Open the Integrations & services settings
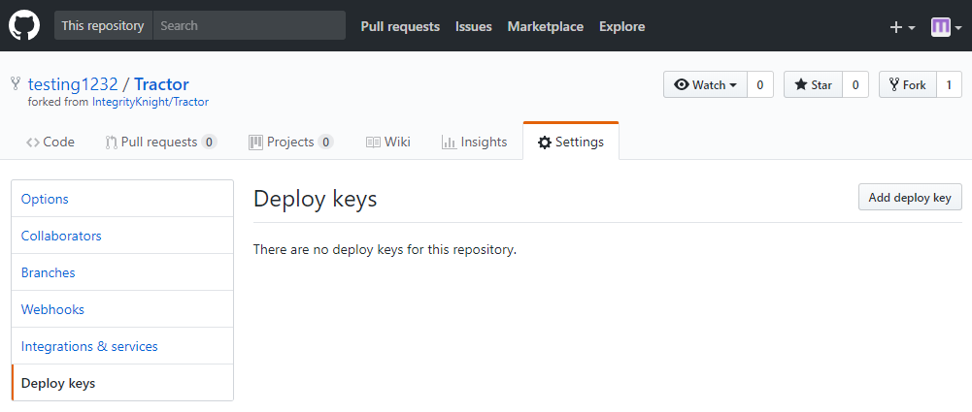972x412 pixels. 89,346
